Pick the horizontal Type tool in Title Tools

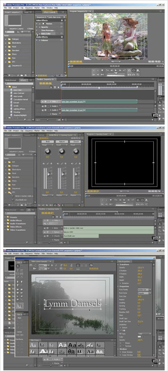click(x=18, y=270)
